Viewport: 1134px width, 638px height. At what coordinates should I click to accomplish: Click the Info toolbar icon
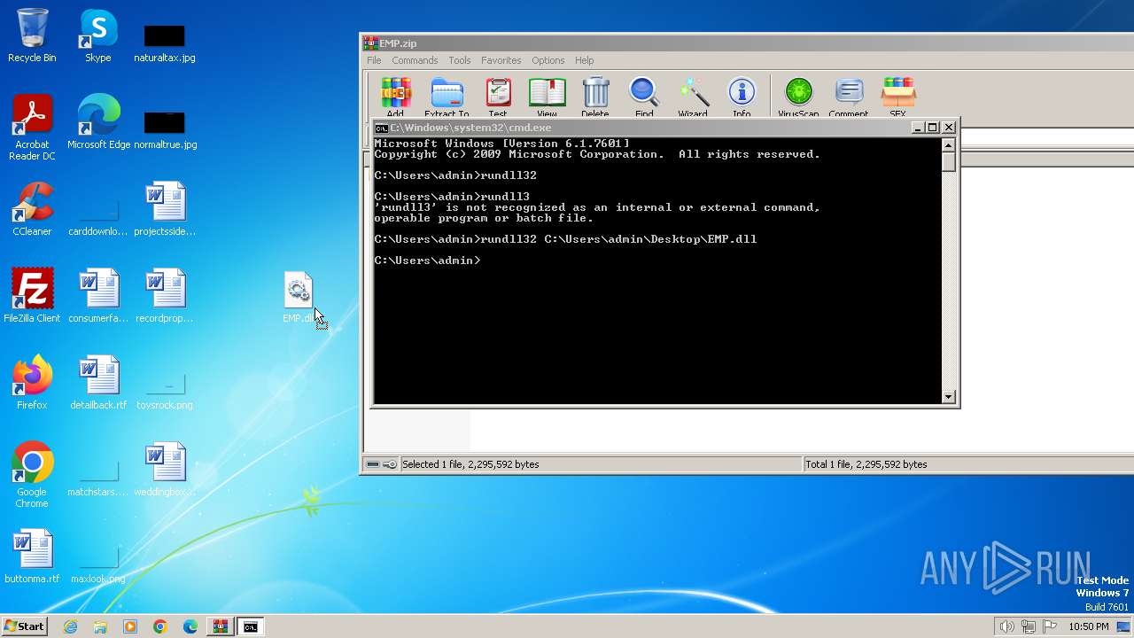742,97
